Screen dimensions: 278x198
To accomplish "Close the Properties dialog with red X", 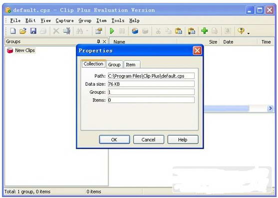I will coord(197,51).
